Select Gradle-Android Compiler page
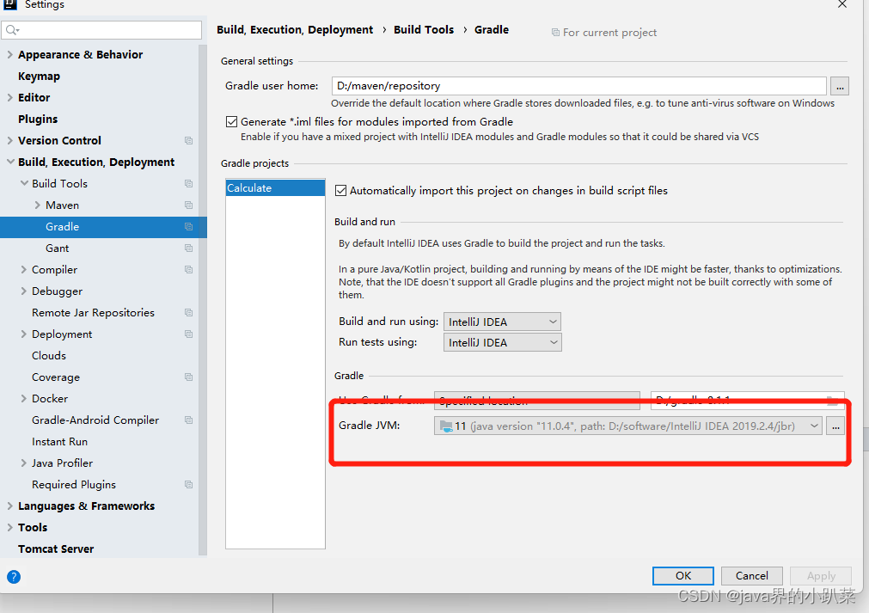 (x=95, y=420)
